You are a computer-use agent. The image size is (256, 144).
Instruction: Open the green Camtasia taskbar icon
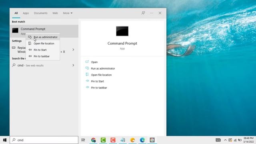[103, 140]
